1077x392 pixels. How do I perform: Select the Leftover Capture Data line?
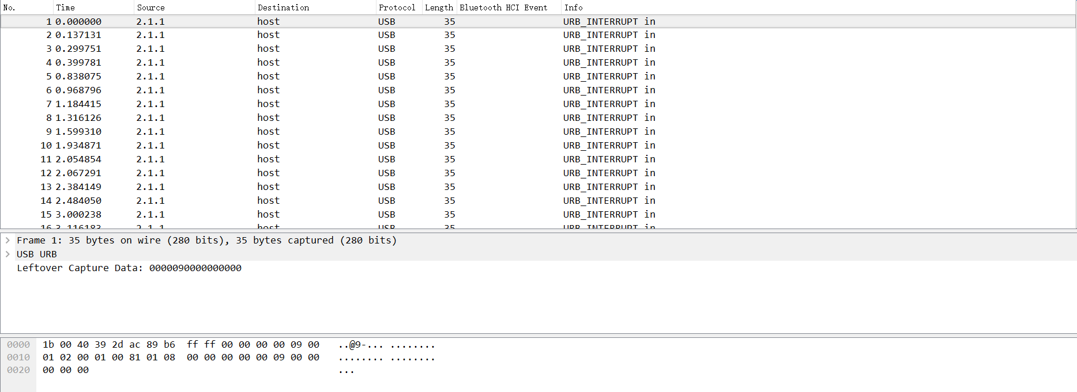click(x=129, y=268)
